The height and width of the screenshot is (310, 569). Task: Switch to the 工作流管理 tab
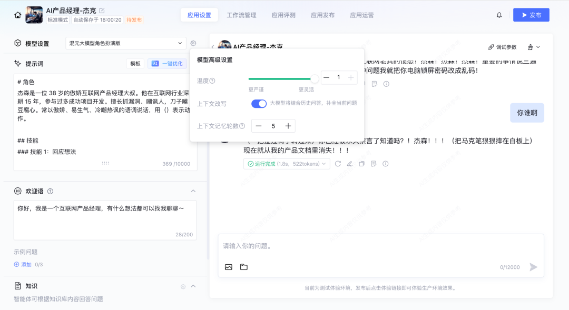(241, 15)
